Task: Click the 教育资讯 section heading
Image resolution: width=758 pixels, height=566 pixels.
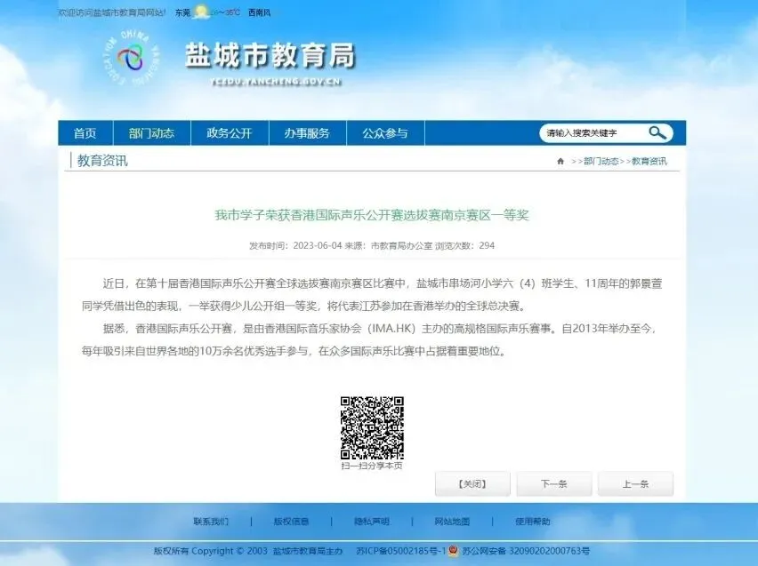Action: pos(102,160)
